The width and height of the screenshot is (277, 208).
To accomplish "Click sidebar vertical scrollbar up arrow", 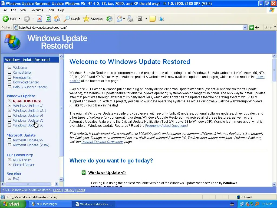I will click(61, 56).
